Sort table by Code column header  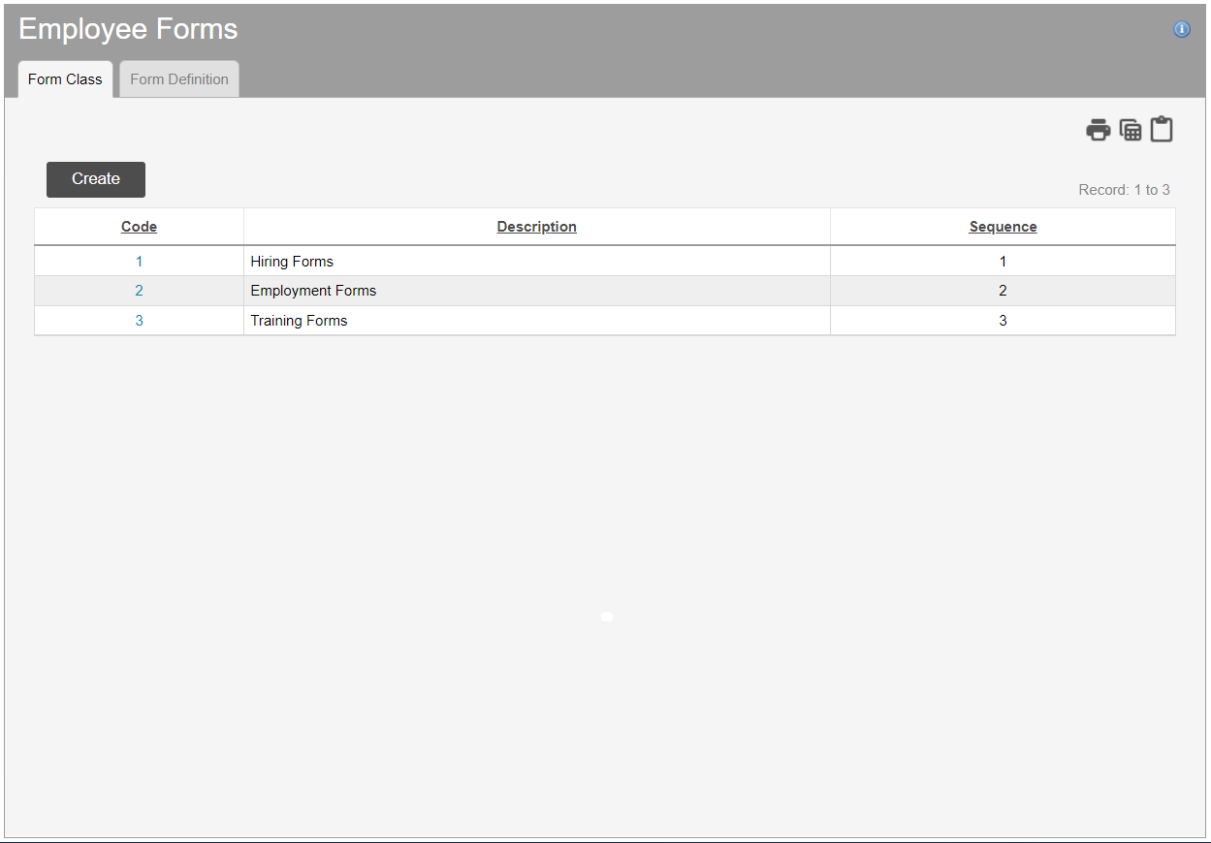click(139, 227)
